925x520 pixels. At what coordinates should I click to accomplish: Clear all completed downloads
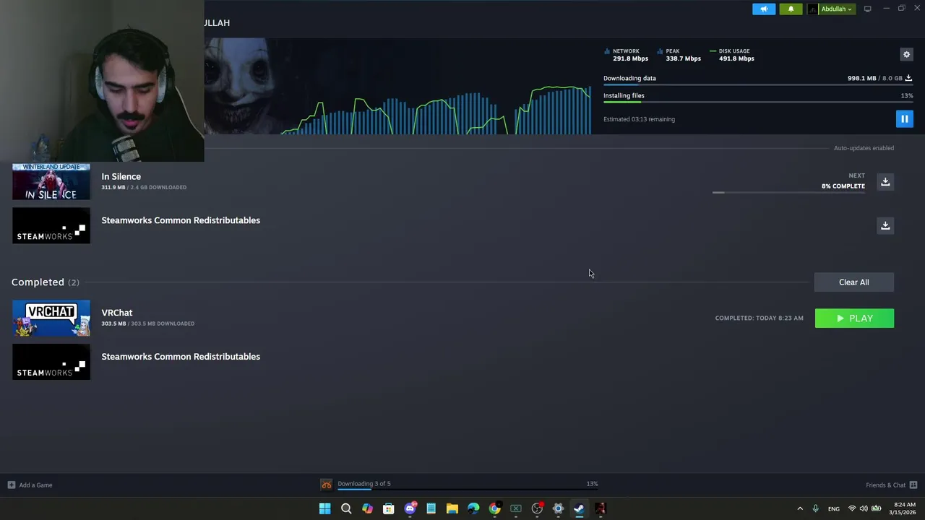[853, 282]
